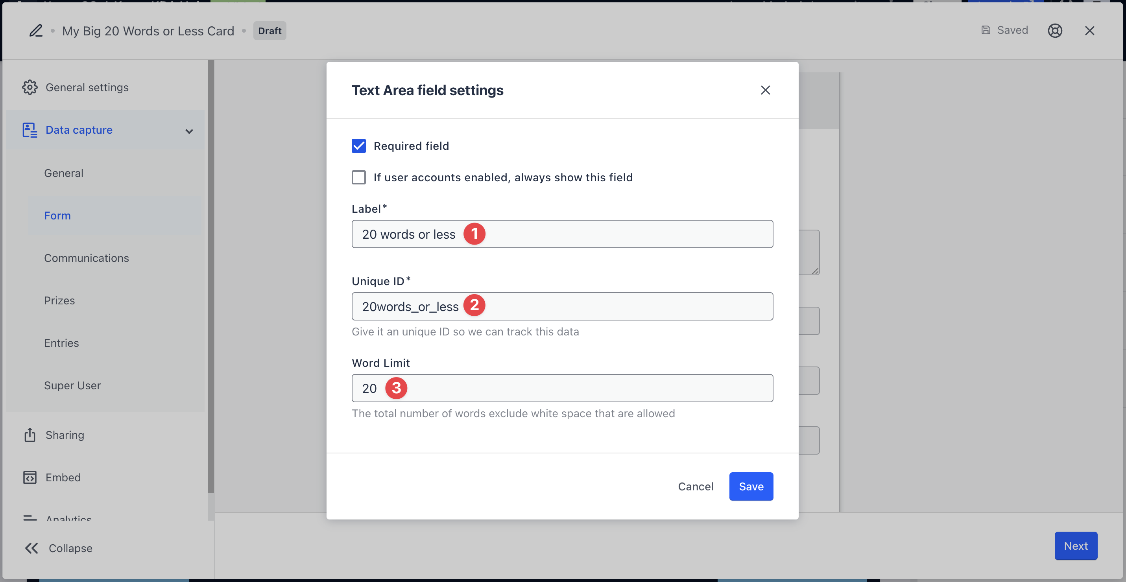Click the Draft status badge
This screenshot has width=1126, height=582.
(x=269, y=31)
